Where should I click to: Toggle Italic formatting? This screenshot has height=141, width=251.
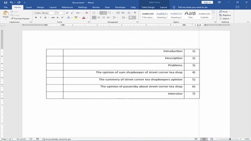(40, 17)
